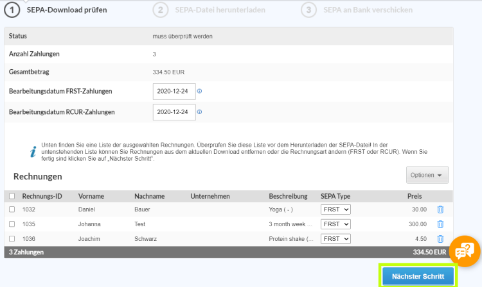Tick the checkbox for invoice 1036
This screenshot has width=482, height=287.
(x=12, y=239)
